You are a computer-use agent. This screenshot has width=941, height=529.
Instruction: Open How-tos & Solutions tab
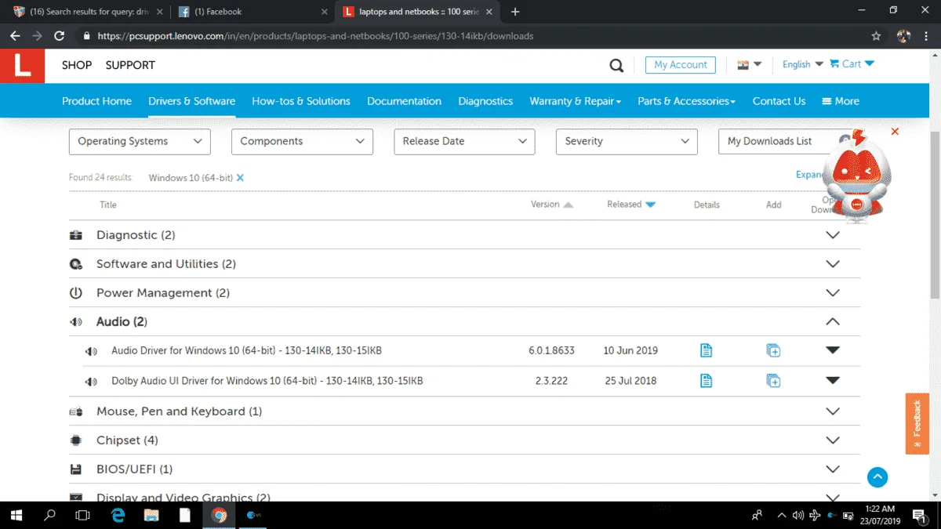tap(301, 101)
